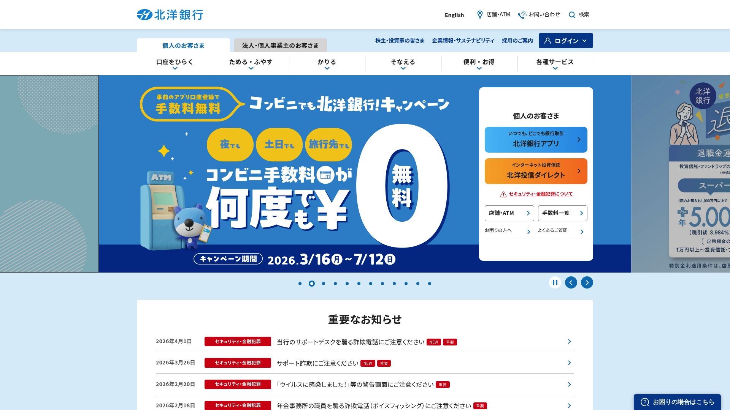Viewport: 730px width, 410px height.
Task: Click the 検索 magnifier icon
Action: pyautogui.click(x=572, y=15)
